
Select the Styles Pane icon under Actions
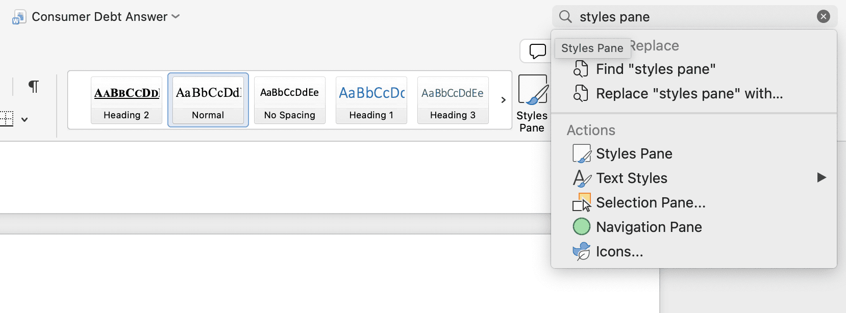click(582, 153)
